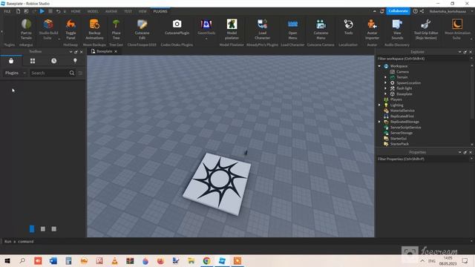Expand the SpawnLocation node arrow
The image size is (475, 267).
(385, 82)
